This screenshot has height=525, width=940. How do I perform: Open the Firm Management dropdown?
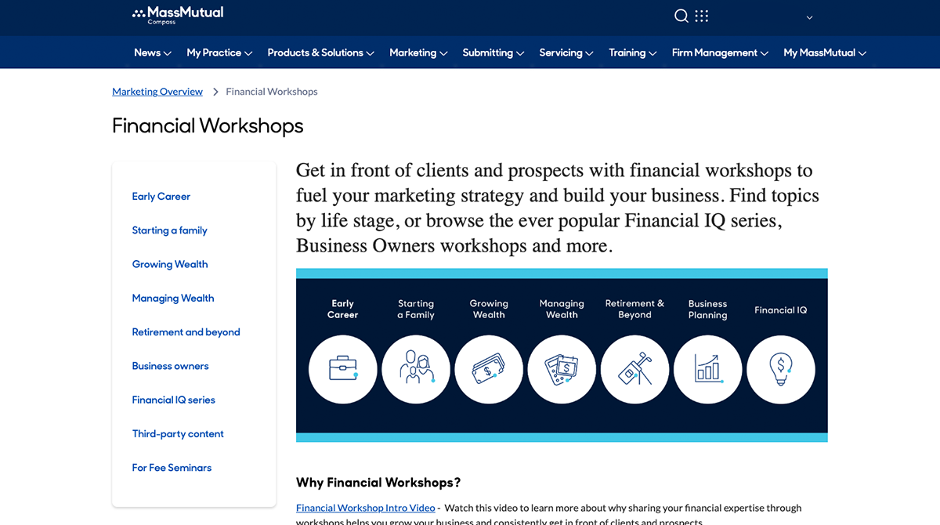[720, 52]
